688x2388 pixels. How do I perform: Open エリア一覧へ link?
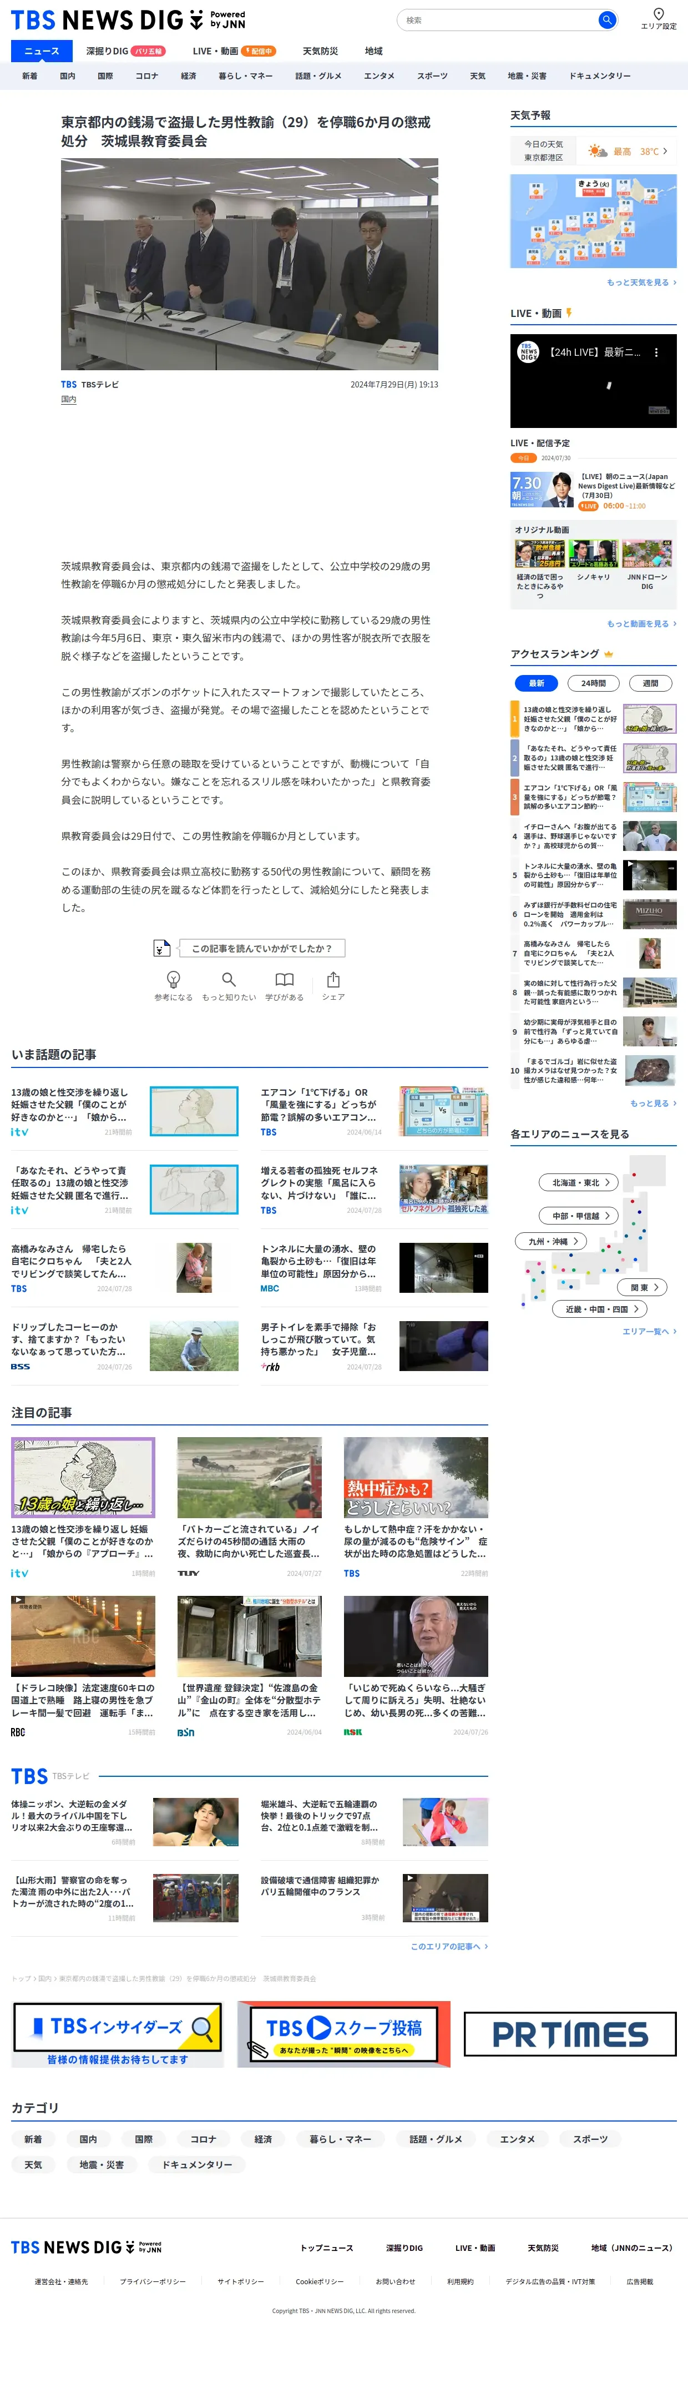(649, 1331)
